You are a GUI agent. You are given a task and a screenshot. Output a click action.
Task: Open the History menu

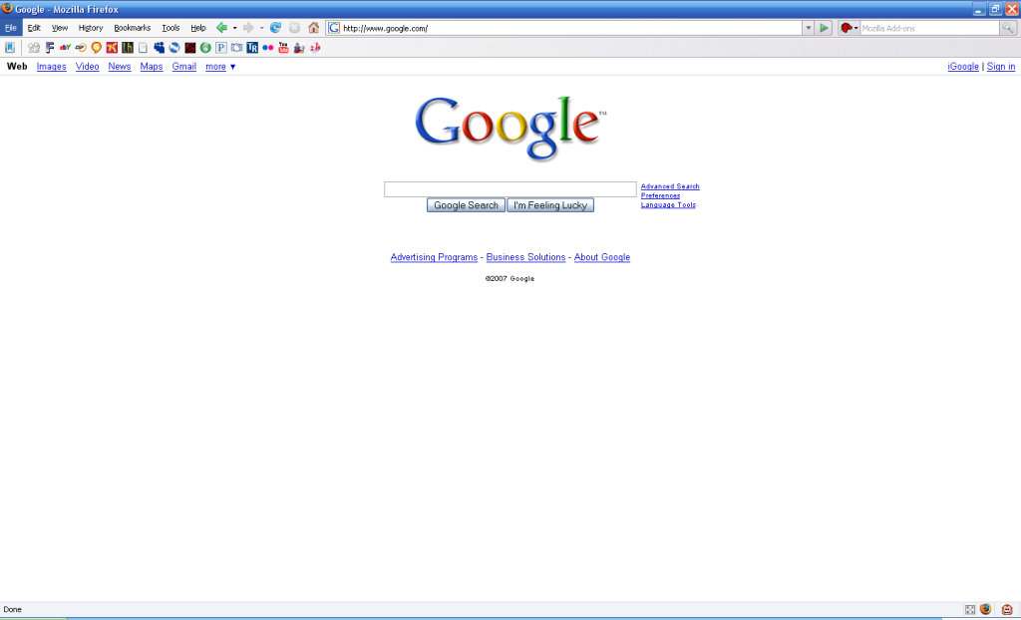pos(91,28)
